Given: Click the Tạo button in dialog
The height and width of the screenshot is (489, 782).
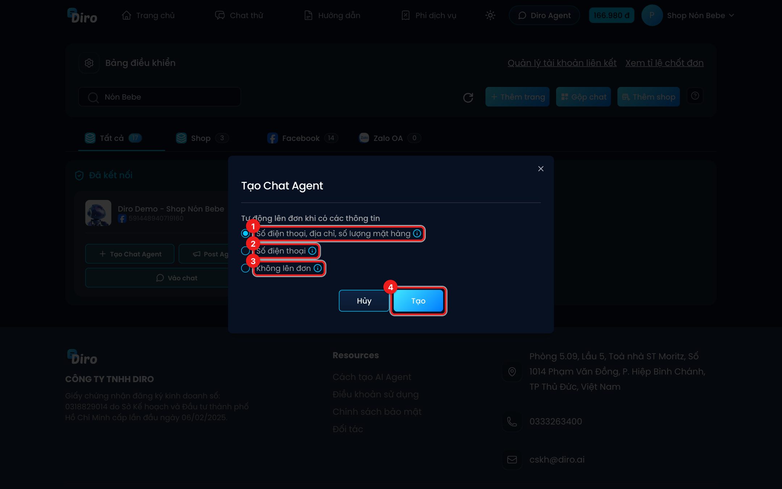Looking at the screenshot, I should pos(418,301).
